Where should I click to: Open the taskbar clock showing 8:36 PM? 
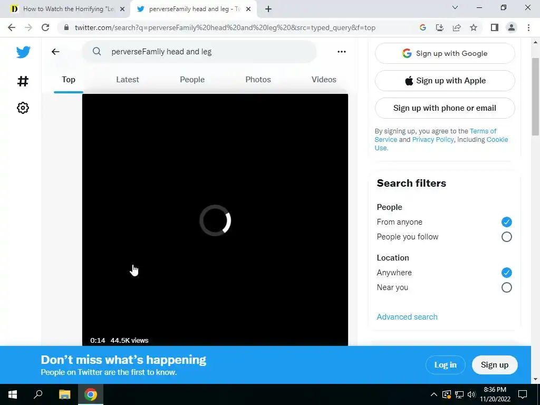(495, 394)
